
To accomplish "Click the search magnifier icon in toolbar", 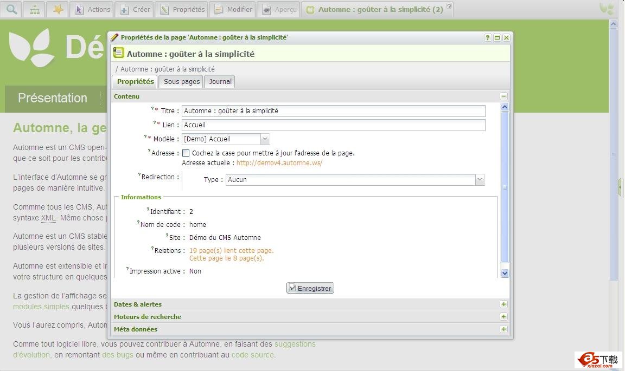I will coord(11,9).
